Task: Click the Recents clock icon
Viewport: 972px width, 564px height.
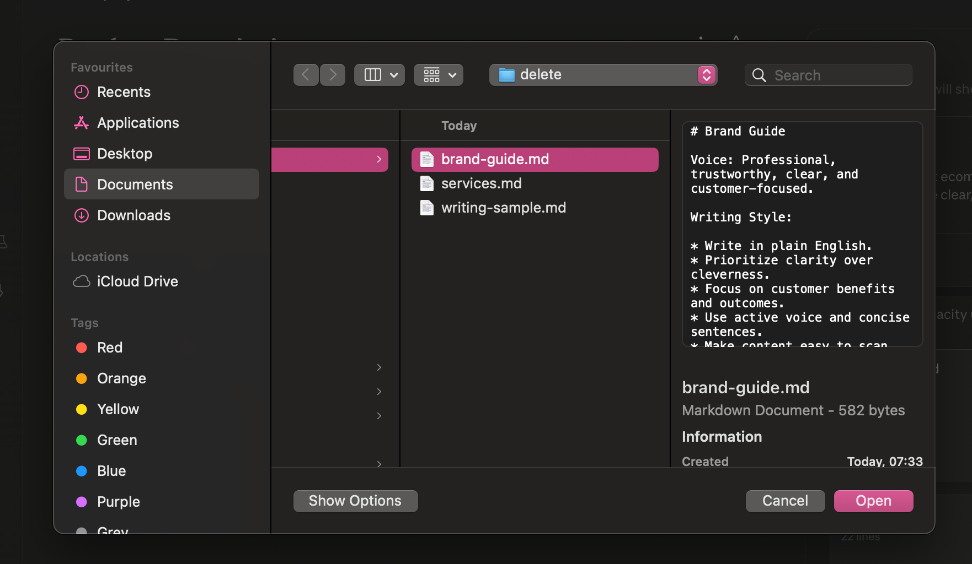Action: pos(82,92)
